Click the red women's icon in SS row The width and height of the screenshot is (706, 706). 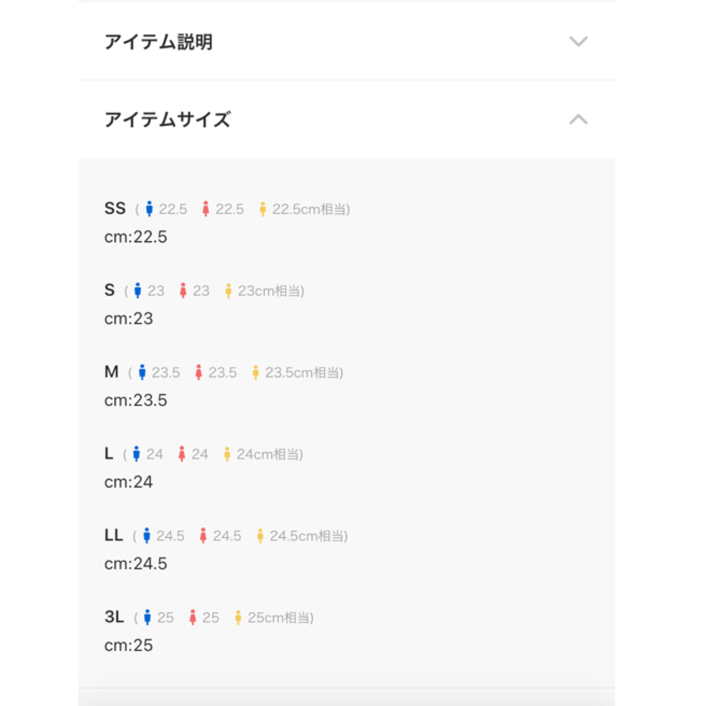coord(206,209)
